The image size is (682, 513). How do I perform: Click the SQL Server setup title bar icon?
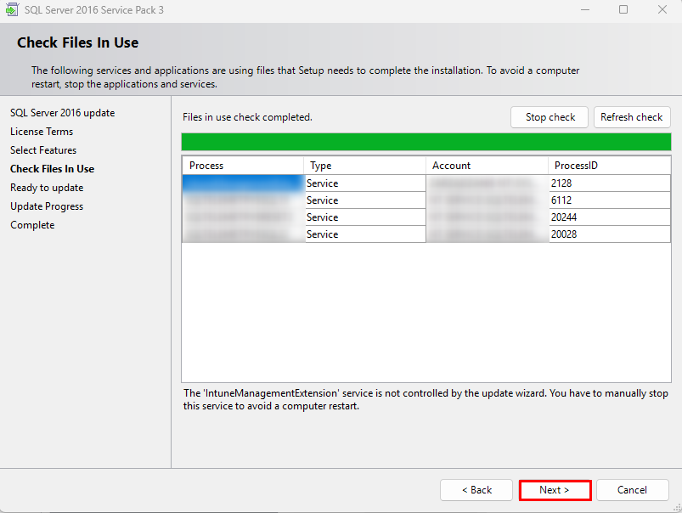[x=12, y=9]
